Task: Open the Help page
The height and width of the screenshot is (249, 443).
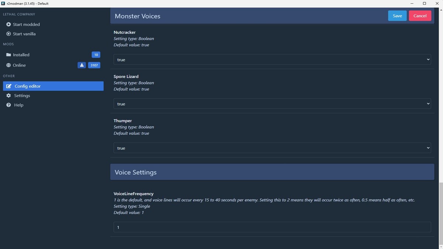Action: coord(18,105)
